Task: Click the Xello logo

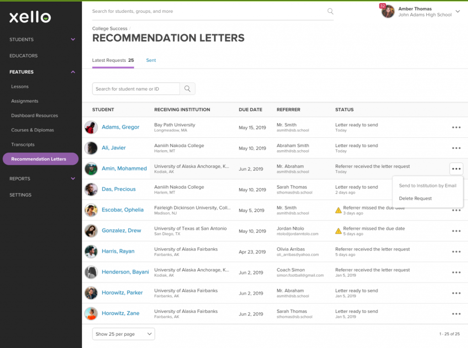Action: click(x=29, y=17)
